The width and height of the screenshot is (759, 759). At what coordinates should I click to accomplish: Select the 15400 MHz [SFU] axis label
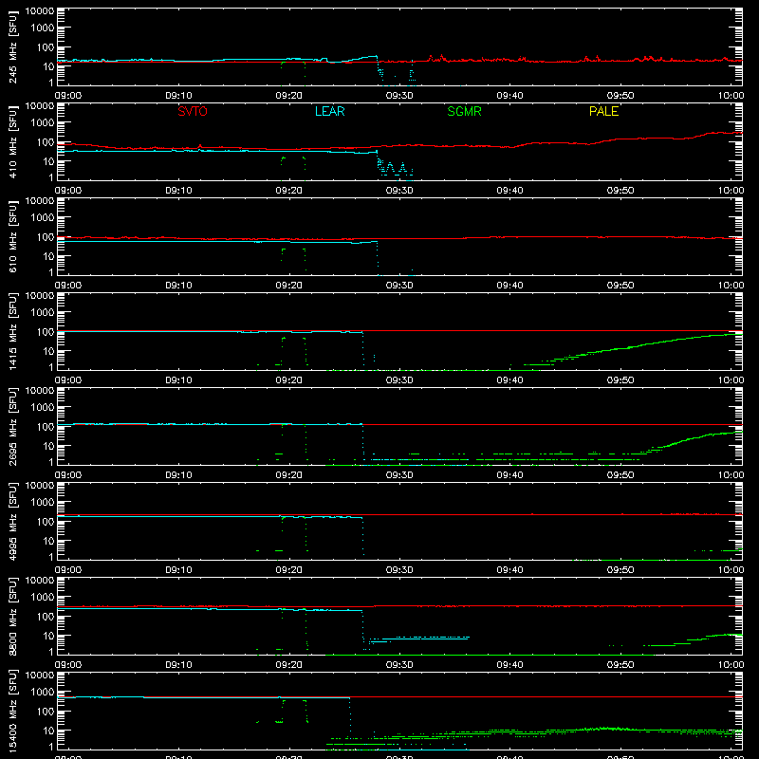click(x=13, y=711)
